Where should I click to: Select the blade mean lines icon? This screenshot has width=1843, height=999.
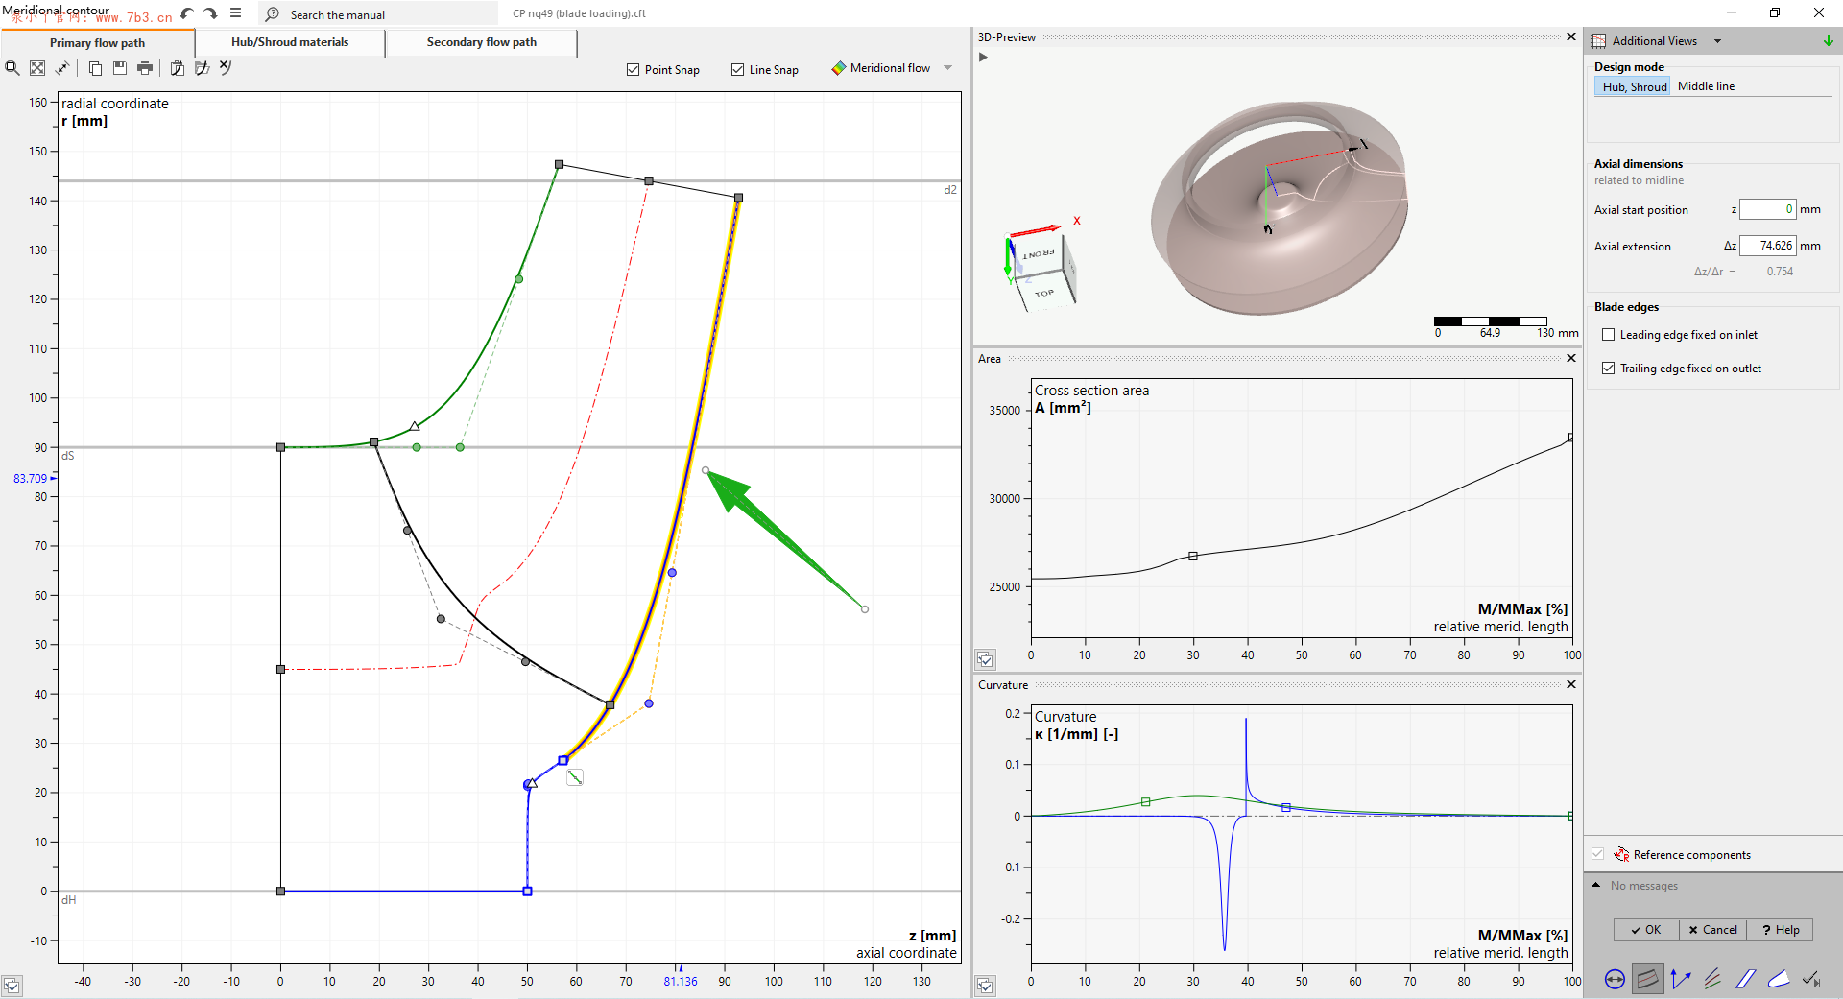(x=1712, y=979)
